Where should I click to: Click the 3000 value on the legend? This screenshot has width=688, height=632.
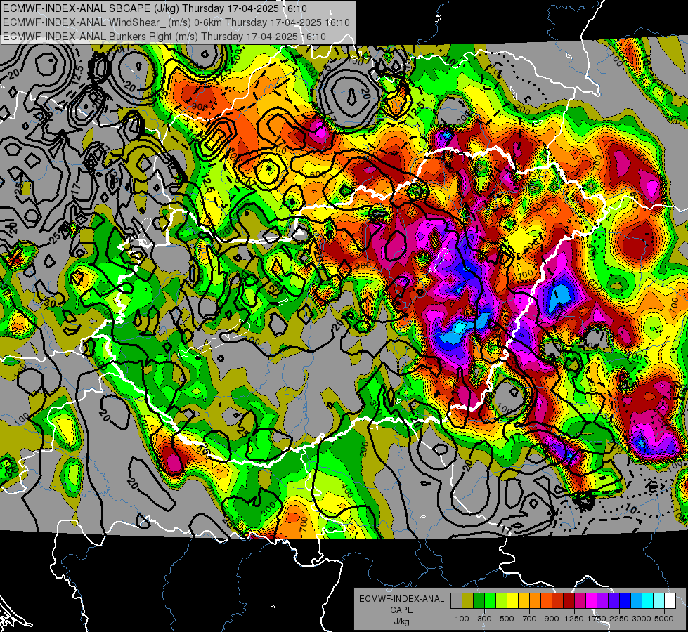642,619
